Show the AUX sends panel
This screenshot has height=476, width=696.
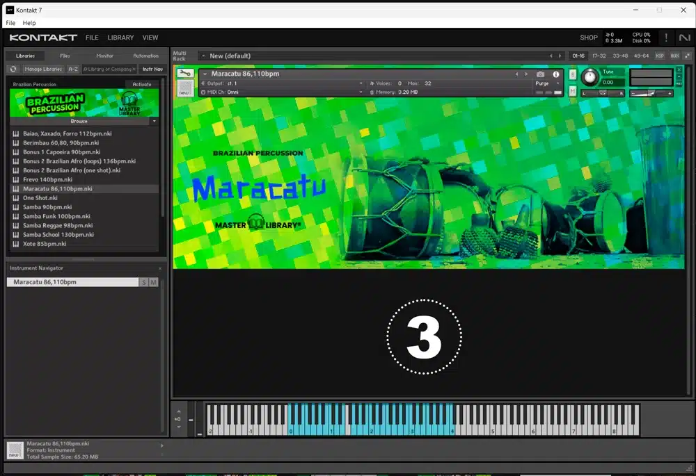674,56
